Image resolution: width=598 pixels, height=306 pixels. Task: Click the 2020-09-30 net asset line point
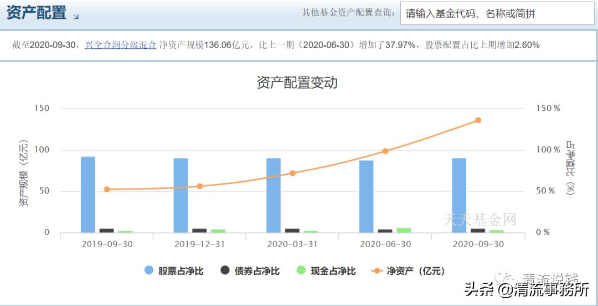point(478,120)
